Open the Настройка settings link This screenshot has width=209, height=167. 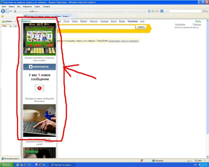click(180, 24)
